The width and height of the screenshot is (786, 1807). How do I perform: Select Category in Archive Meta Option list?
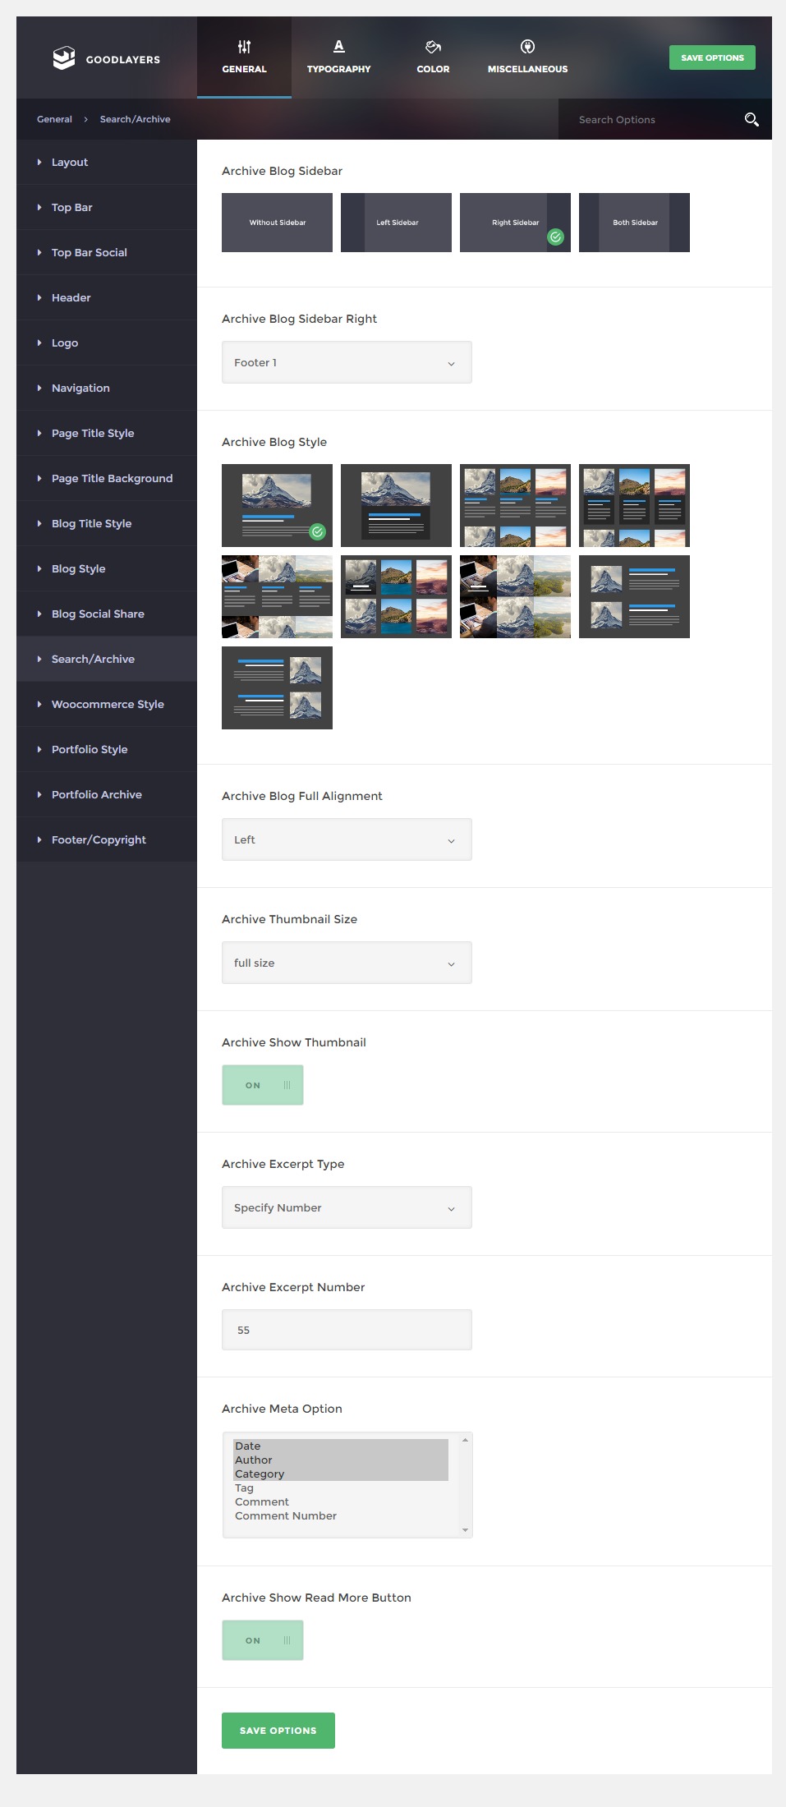[341, 1474]
